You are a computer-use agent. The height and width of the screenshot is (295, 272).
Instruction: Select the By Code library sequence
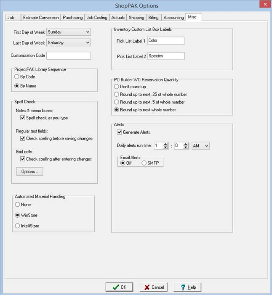click(x=17, y=77)
